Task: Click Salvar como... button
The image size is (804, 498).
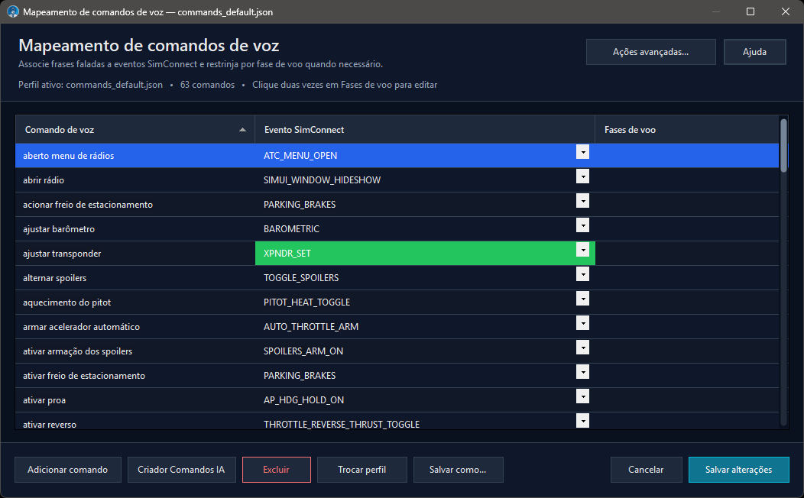Action: coord(458,470)
